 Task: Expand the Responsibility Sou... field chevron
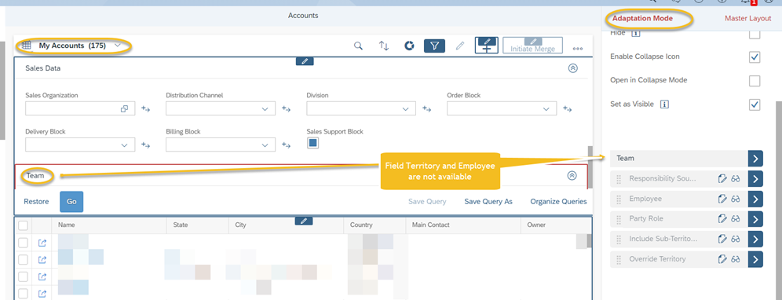[x=755, y=179]
